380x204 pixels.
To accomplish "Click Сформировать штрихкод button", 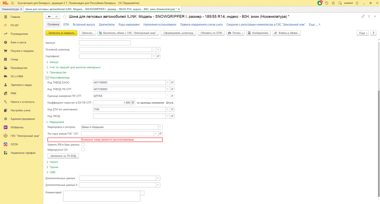I will coord(178,33).
